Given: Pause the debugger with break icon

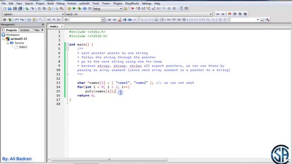Looking at the screenshot, I should tap(169, 9).
